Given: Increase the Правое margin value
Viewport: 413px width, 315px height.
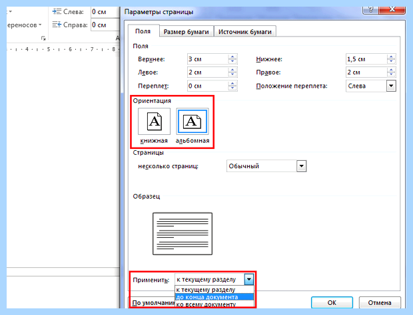Looking at the screenshot, I should tap(391, 70).
